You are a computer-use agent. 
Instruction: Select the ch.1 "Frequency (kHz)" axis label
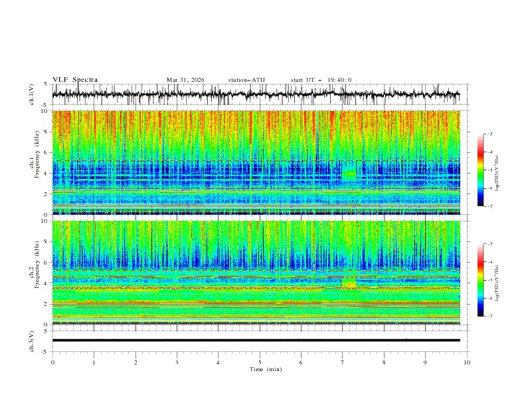(37, 155)
